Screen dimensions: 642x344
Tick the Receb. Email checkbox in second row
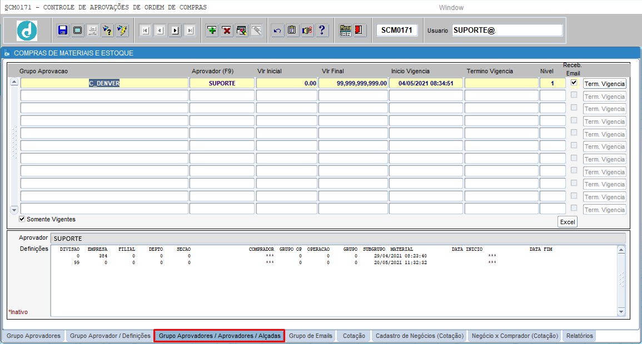tap(574, 95)
